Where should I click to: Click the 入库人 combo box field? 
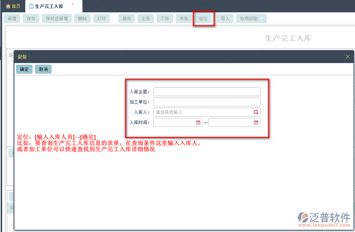[207, 112]
